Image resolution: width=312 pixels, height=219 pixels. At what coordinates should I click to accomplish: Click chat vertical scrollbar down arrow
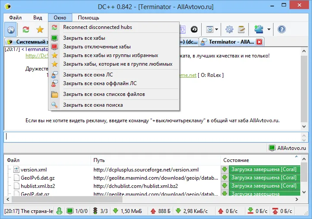pos(304,126)
